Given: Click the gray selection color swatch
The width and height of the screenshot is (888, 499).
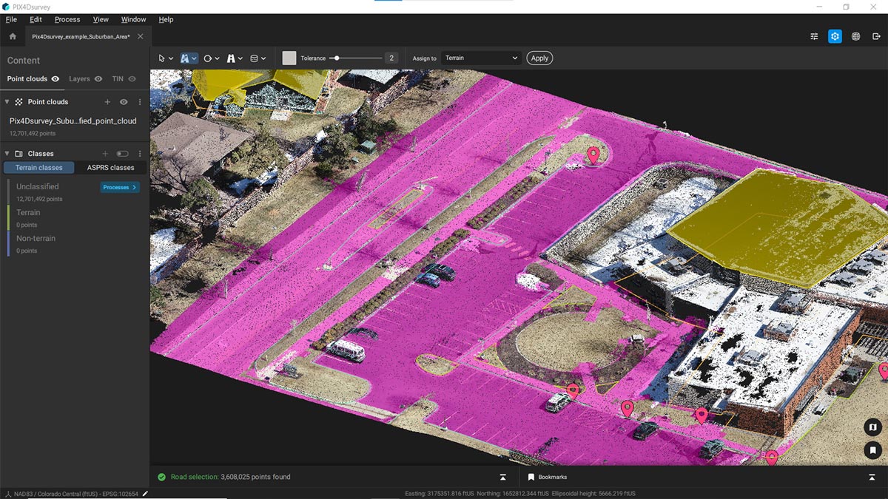Looking at the screenshot, I should [289, 58].
